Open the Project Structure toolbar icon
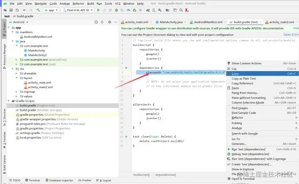Viewport: 299px width, 184px height. point(167,10)
